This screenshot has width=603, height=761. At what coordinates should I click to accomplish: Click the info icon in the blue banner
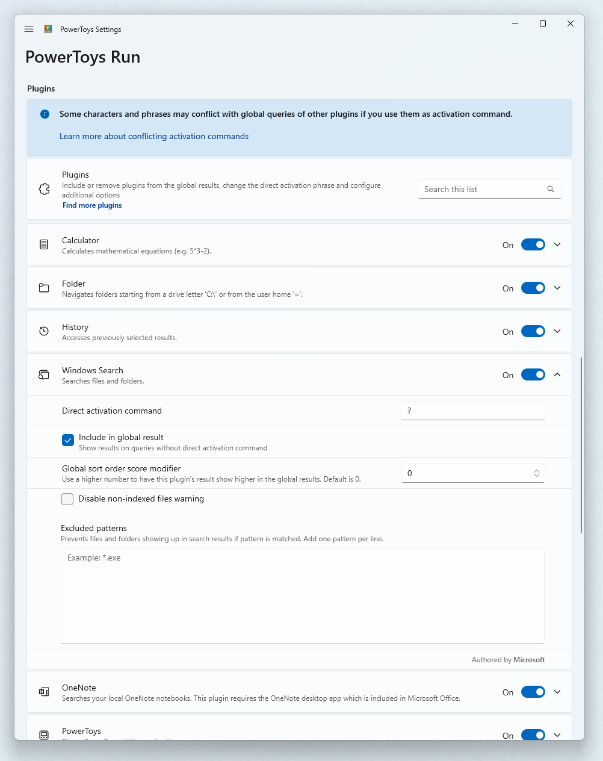click(x=45, y=114)
